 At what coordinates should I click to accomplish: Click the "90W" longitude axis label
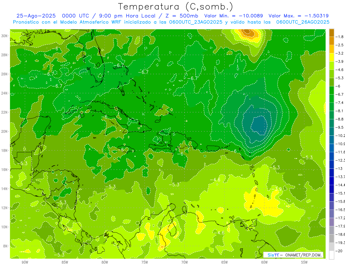[x=25, y=262]
